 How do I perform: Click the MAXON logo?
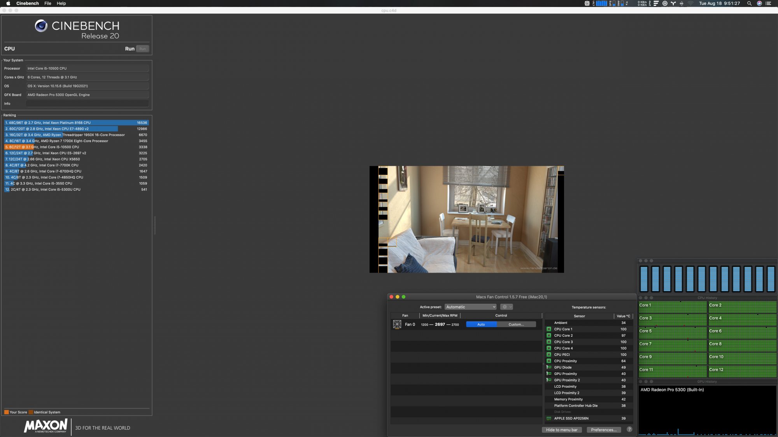point(46,426)
